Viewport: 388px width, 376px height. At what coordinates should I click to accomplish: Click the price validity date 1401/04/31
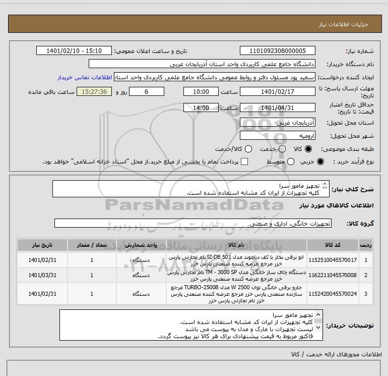click(x=277, y=108)
